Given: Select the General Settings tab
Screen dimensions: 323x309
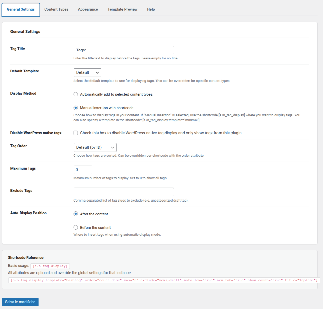Looking at the screenshot, I should (x=21, y=9).
